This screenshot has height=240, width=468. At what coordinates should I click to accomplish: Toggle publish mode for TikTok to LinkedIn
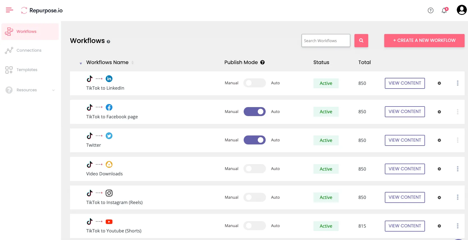point(254,83)
